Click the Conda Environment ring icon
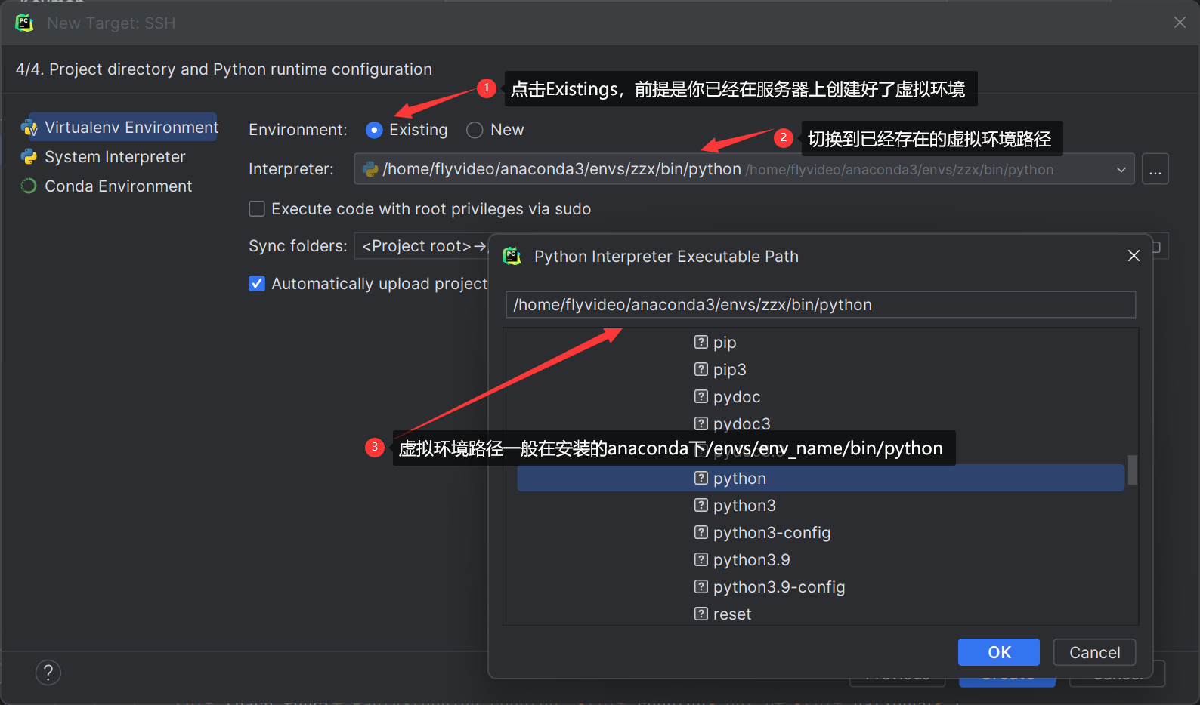The height and width of the screenshot is (705, 1200). point(29,186)
